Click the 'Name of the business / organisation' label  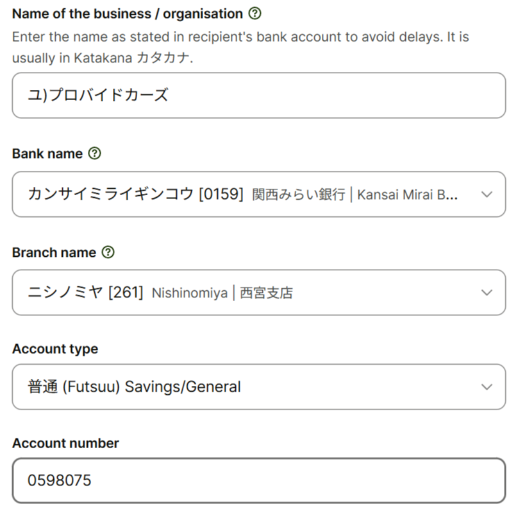point(128,14)
